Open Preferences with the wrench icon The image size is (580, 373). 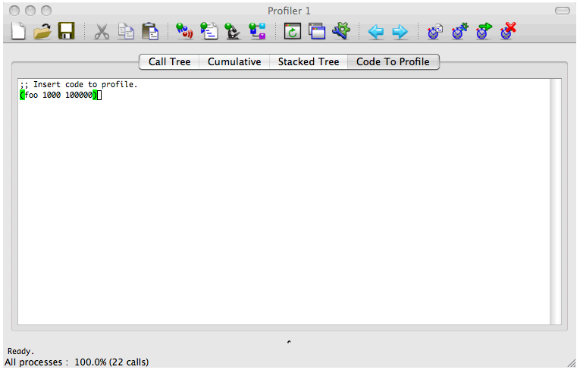point(341,31)
